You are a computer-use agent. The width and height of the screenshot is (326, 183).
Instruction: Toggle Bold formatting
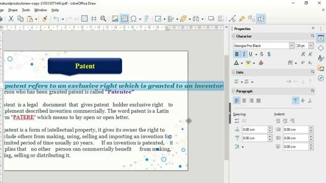pyautogui.click(x=236, y=54)
